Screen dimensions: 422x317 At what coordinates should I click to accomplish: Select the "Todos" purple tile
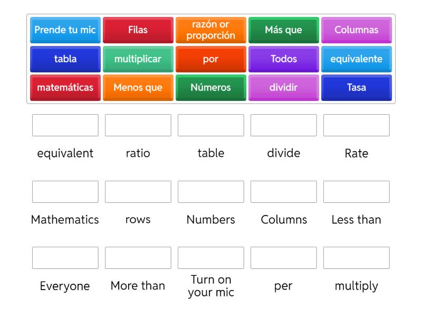point(284,59)
